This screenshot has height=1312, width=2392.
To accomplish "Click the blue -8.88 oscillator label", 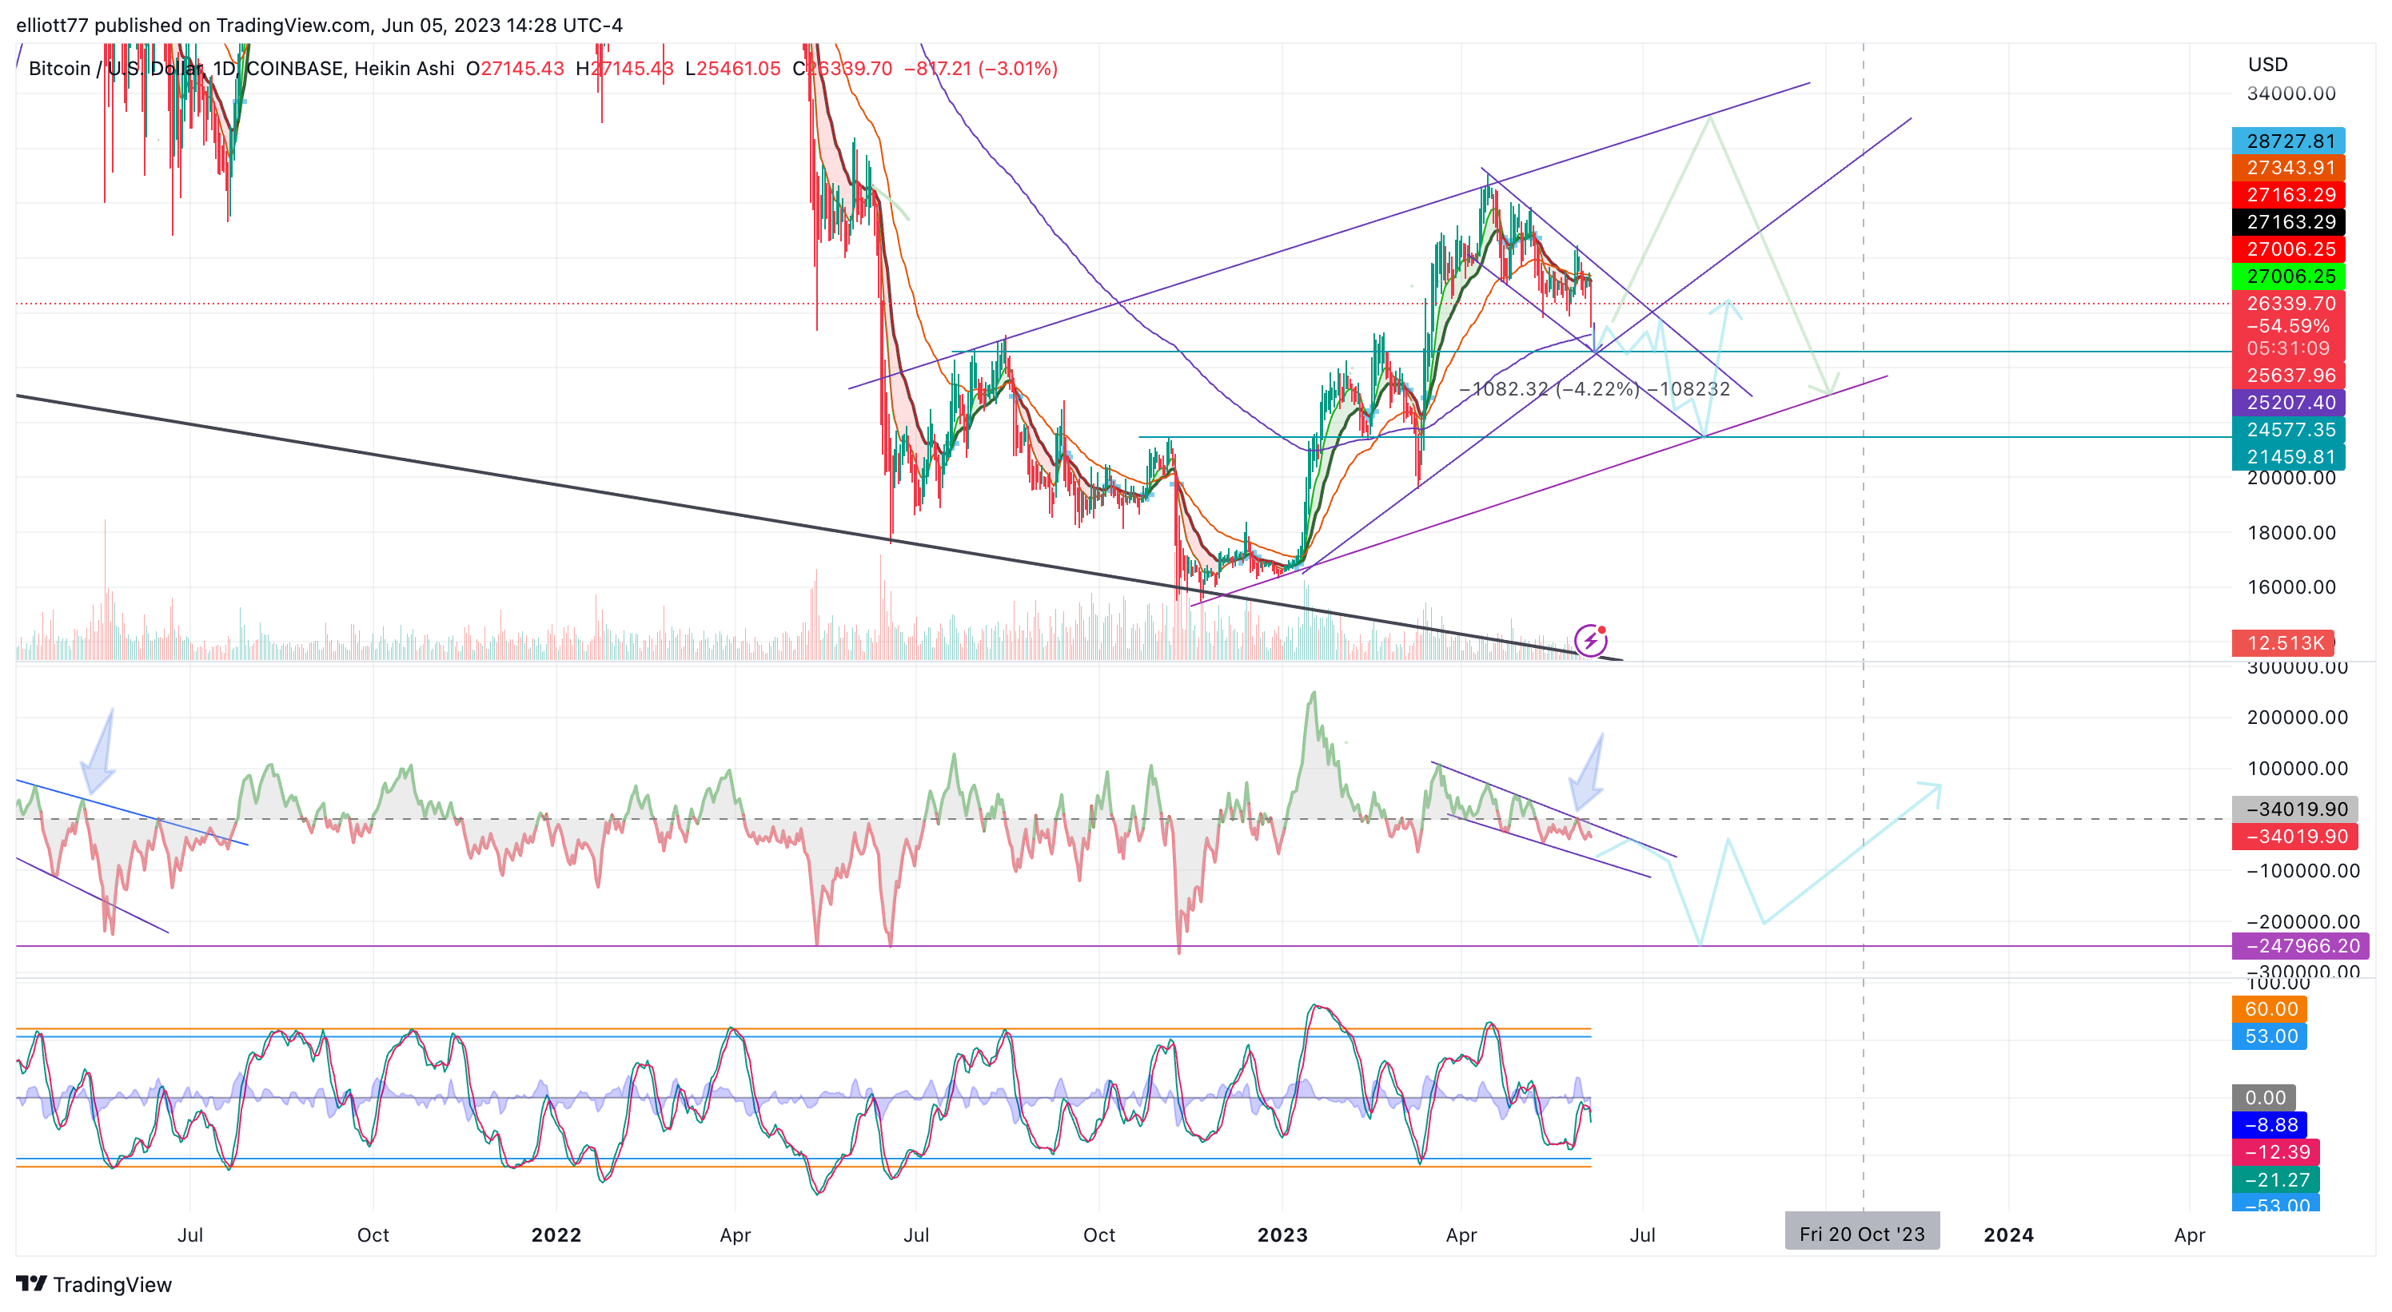I will tap(2270, 1124).
